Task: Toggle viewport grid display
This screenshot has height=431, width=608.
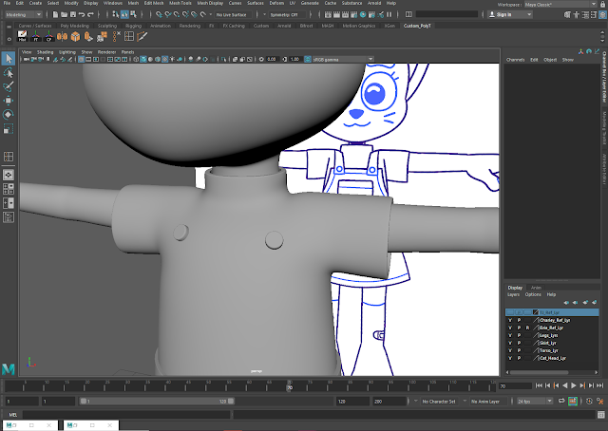Action: (81, 59)
